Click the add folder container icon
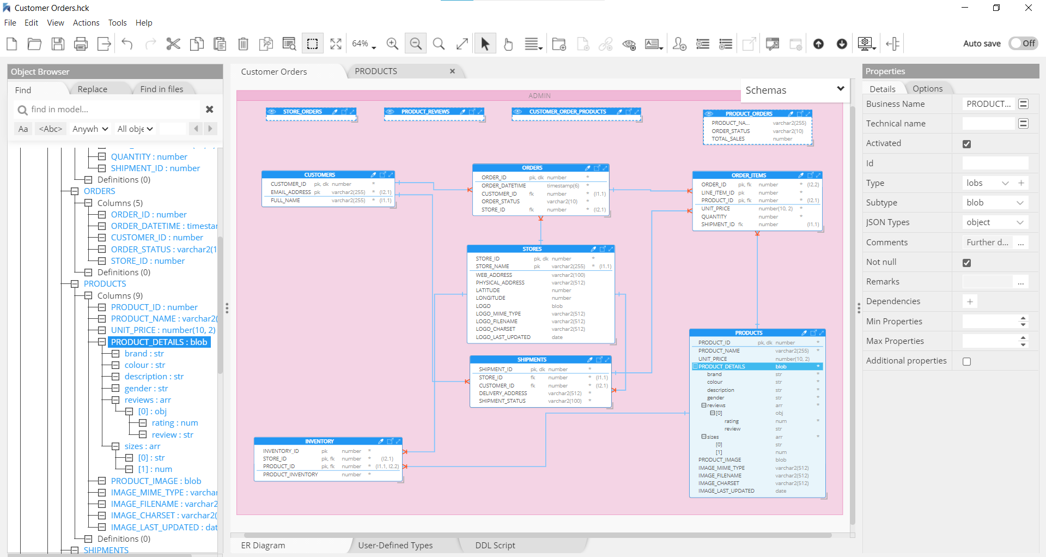1046x557 pixels. click(559, 44)
